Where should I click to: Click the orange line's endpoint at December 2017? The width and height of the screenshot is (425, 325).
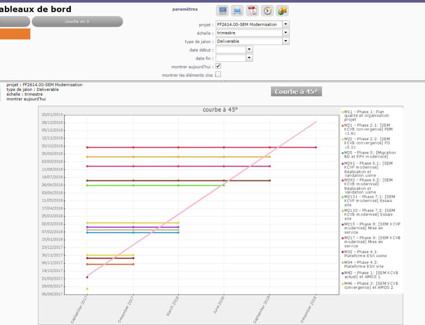pos(133,264)
